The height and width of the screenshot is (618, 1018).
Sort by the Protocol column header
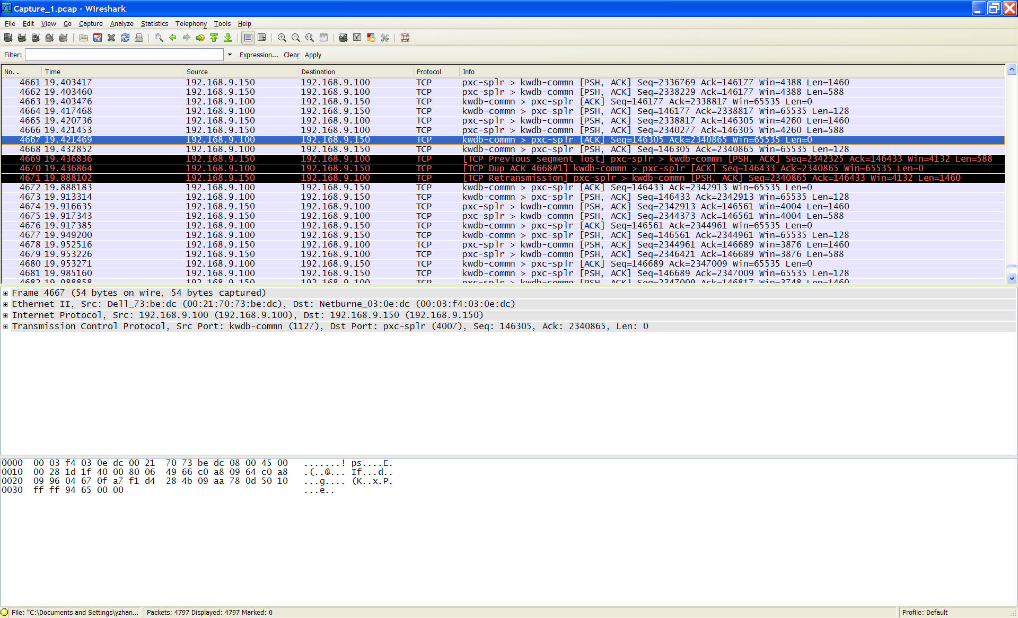click(x=436, y=72)
